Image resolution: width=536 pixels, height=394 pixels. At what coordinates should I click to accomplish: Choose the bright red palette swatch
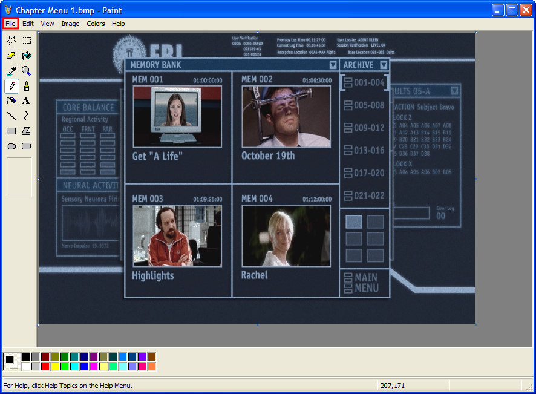tap(45, 367)
